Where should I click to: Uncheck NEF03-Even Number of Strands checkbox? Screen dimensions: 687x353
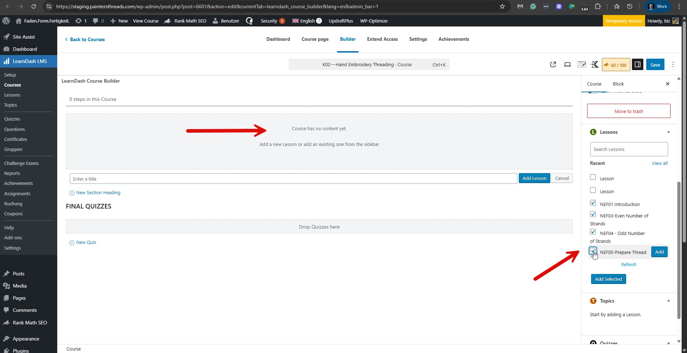(x=593, y=215)
